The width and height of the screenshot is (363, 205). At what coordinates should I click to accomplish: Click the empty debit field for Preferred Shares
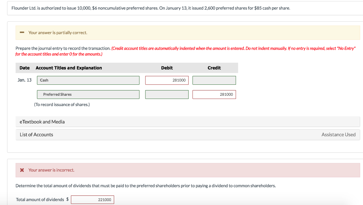tap(167, 94)
